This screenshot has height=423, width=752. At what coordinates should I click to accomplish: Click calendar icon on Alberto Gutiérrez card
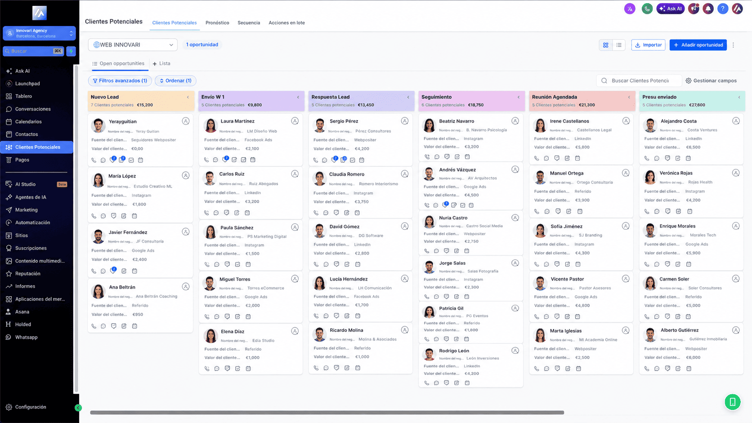pyautogui.click(x=689, y=369)
